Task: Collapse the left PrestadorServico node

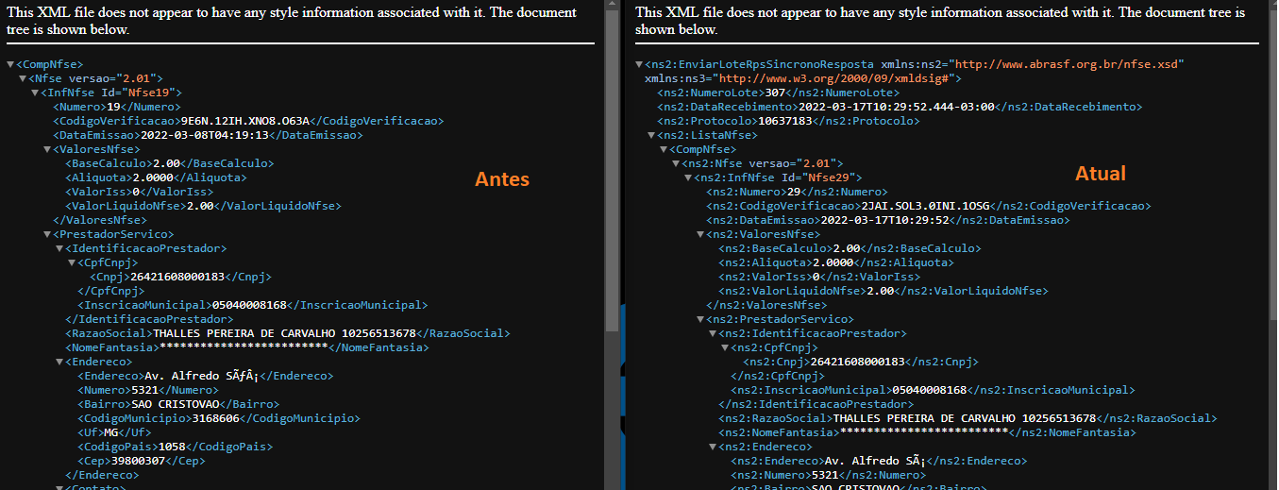Action: (46, 234)
